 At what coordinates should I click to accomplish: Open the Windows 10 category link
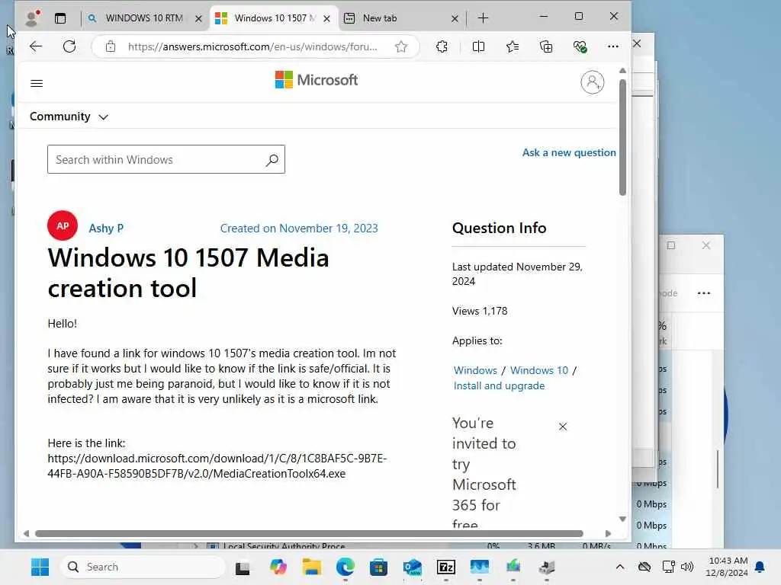[x=539, y=371]
